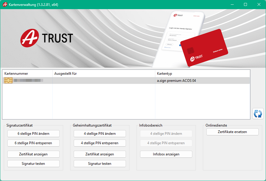The height and width of the screenshot is (181, 266).
Task: Change 4-digit PIN under Geheimhaltungszertifikat
Action: tap(100, 134)
